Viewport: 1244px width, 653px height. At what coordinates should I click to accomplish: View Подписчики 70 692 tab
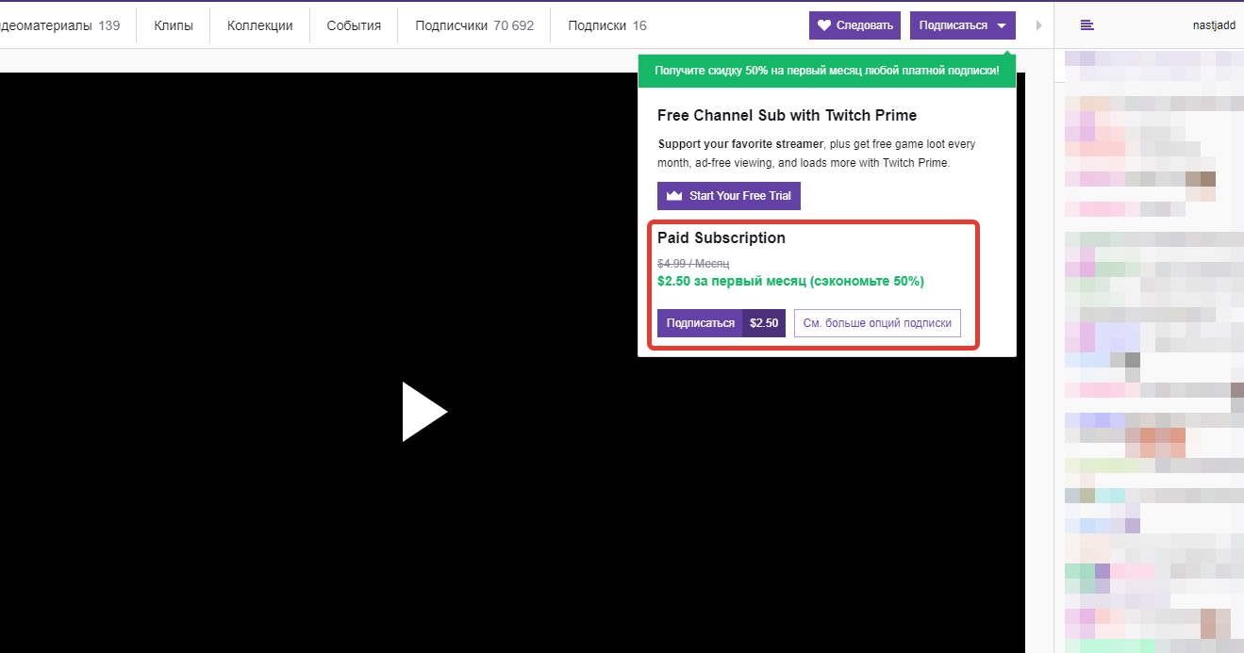[x=474, y=25]
